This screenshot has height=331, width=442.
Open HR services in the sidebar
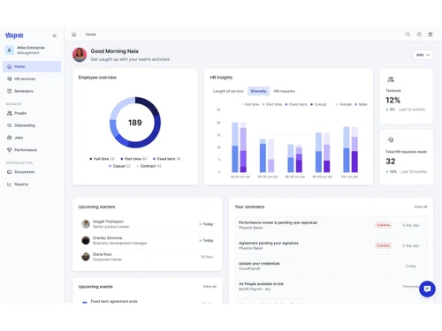32,79
